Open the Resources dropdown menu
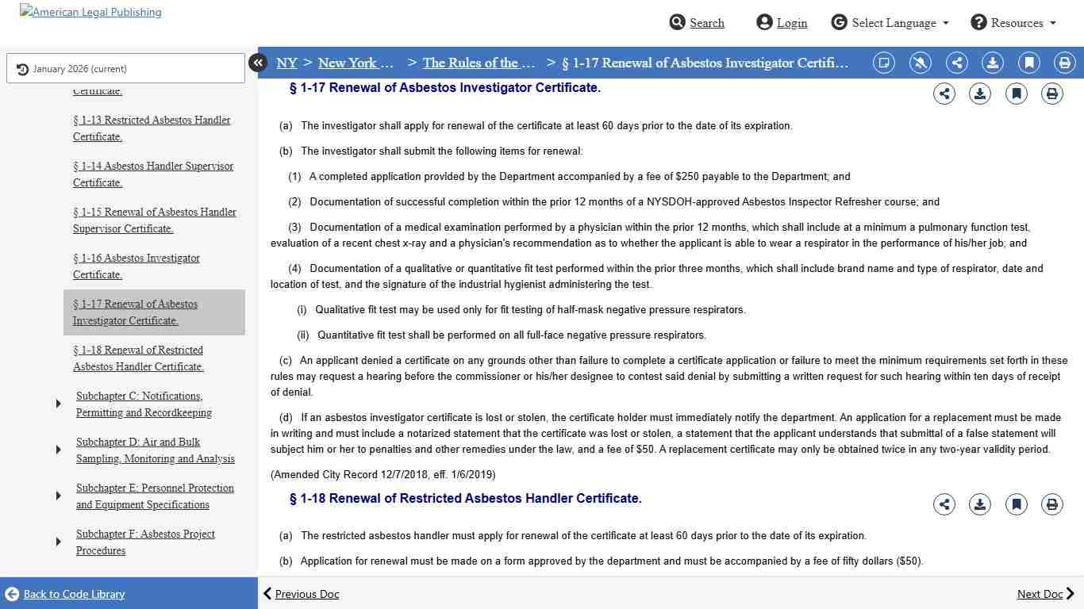Image resolution: width=1084 pixels, height=609 pixels. pyautogui.click(x=1013, y=23)
